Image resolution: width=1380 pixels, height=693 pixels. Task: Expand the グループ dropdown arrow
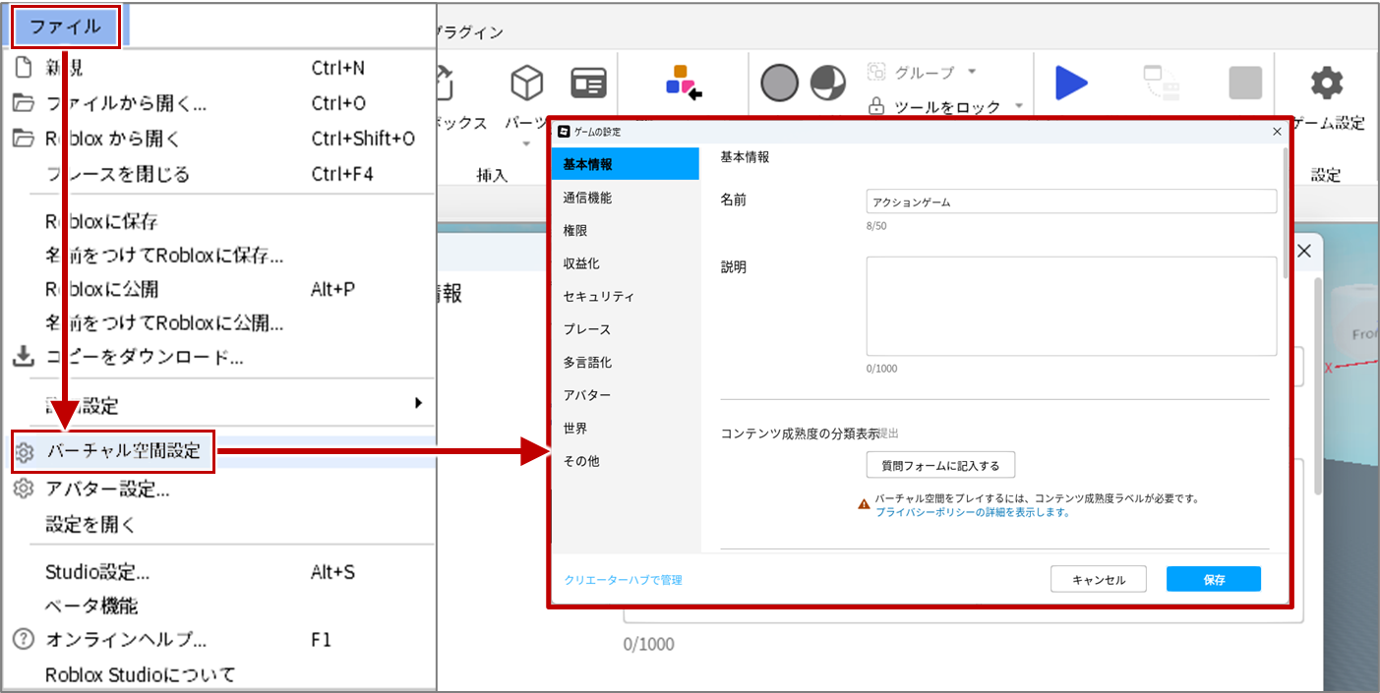[x=972, y=72]
